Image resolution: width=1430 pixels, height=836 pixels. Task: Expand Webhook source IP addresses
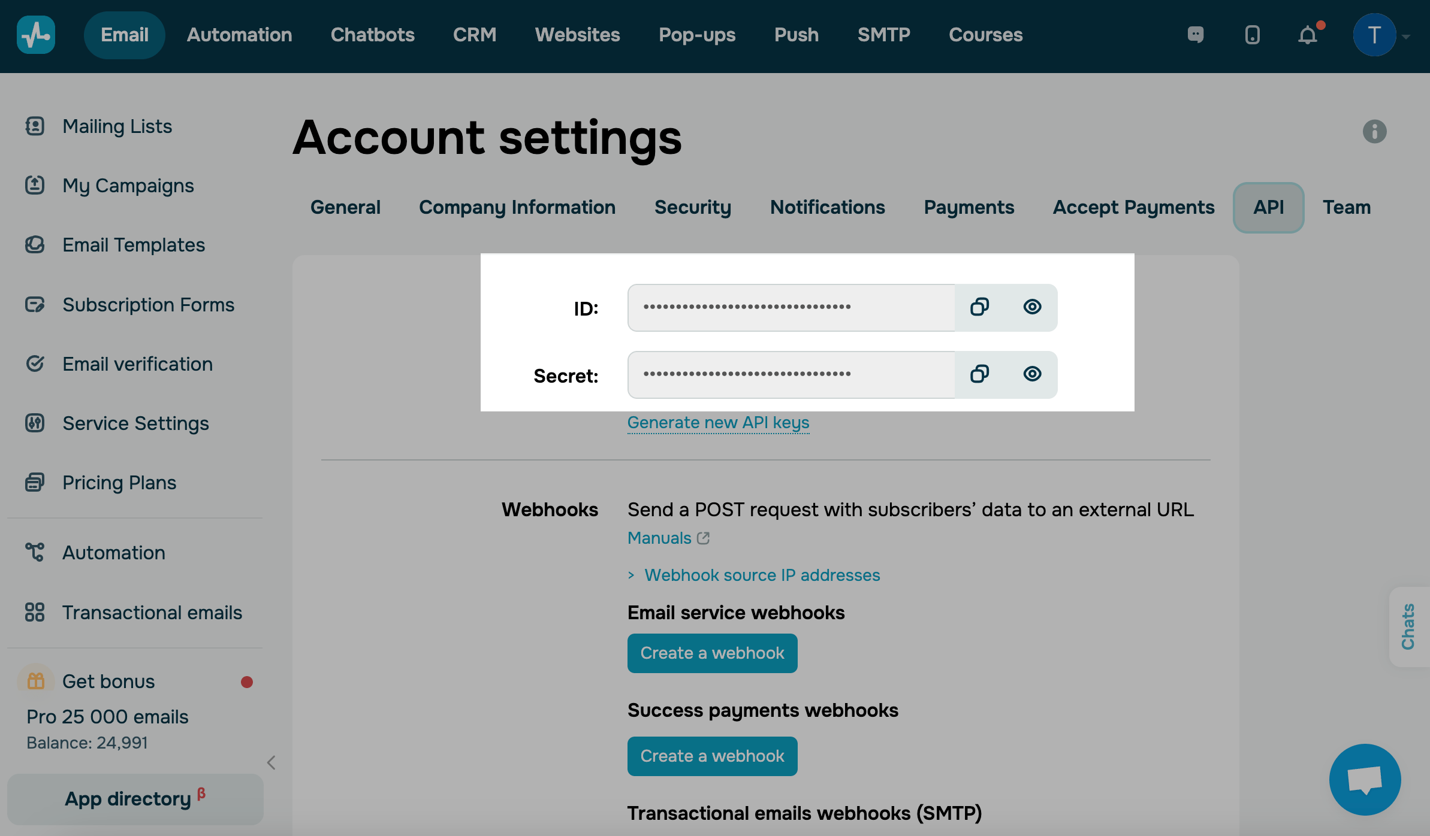(762, 575)
